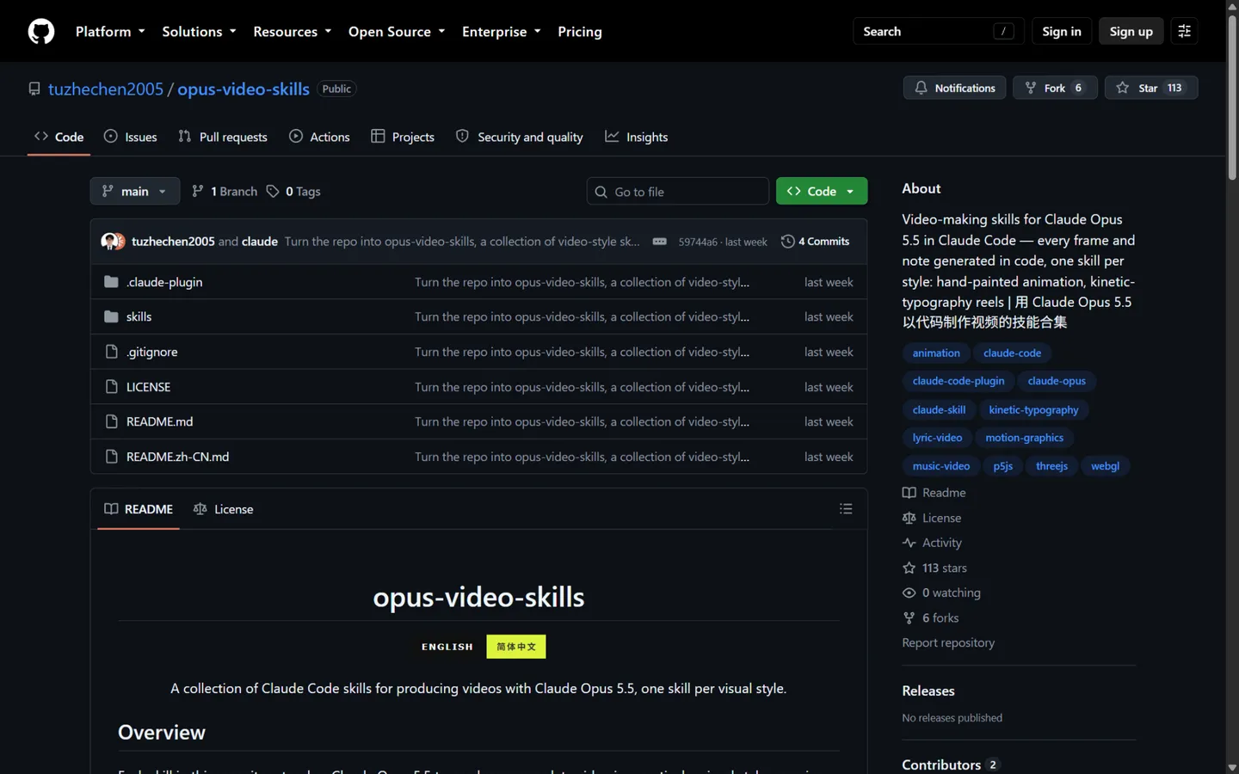Open the Insights tab
The height and width of the screenshot is (774, 1239).
pyautogui.click(x=637, y=137)
